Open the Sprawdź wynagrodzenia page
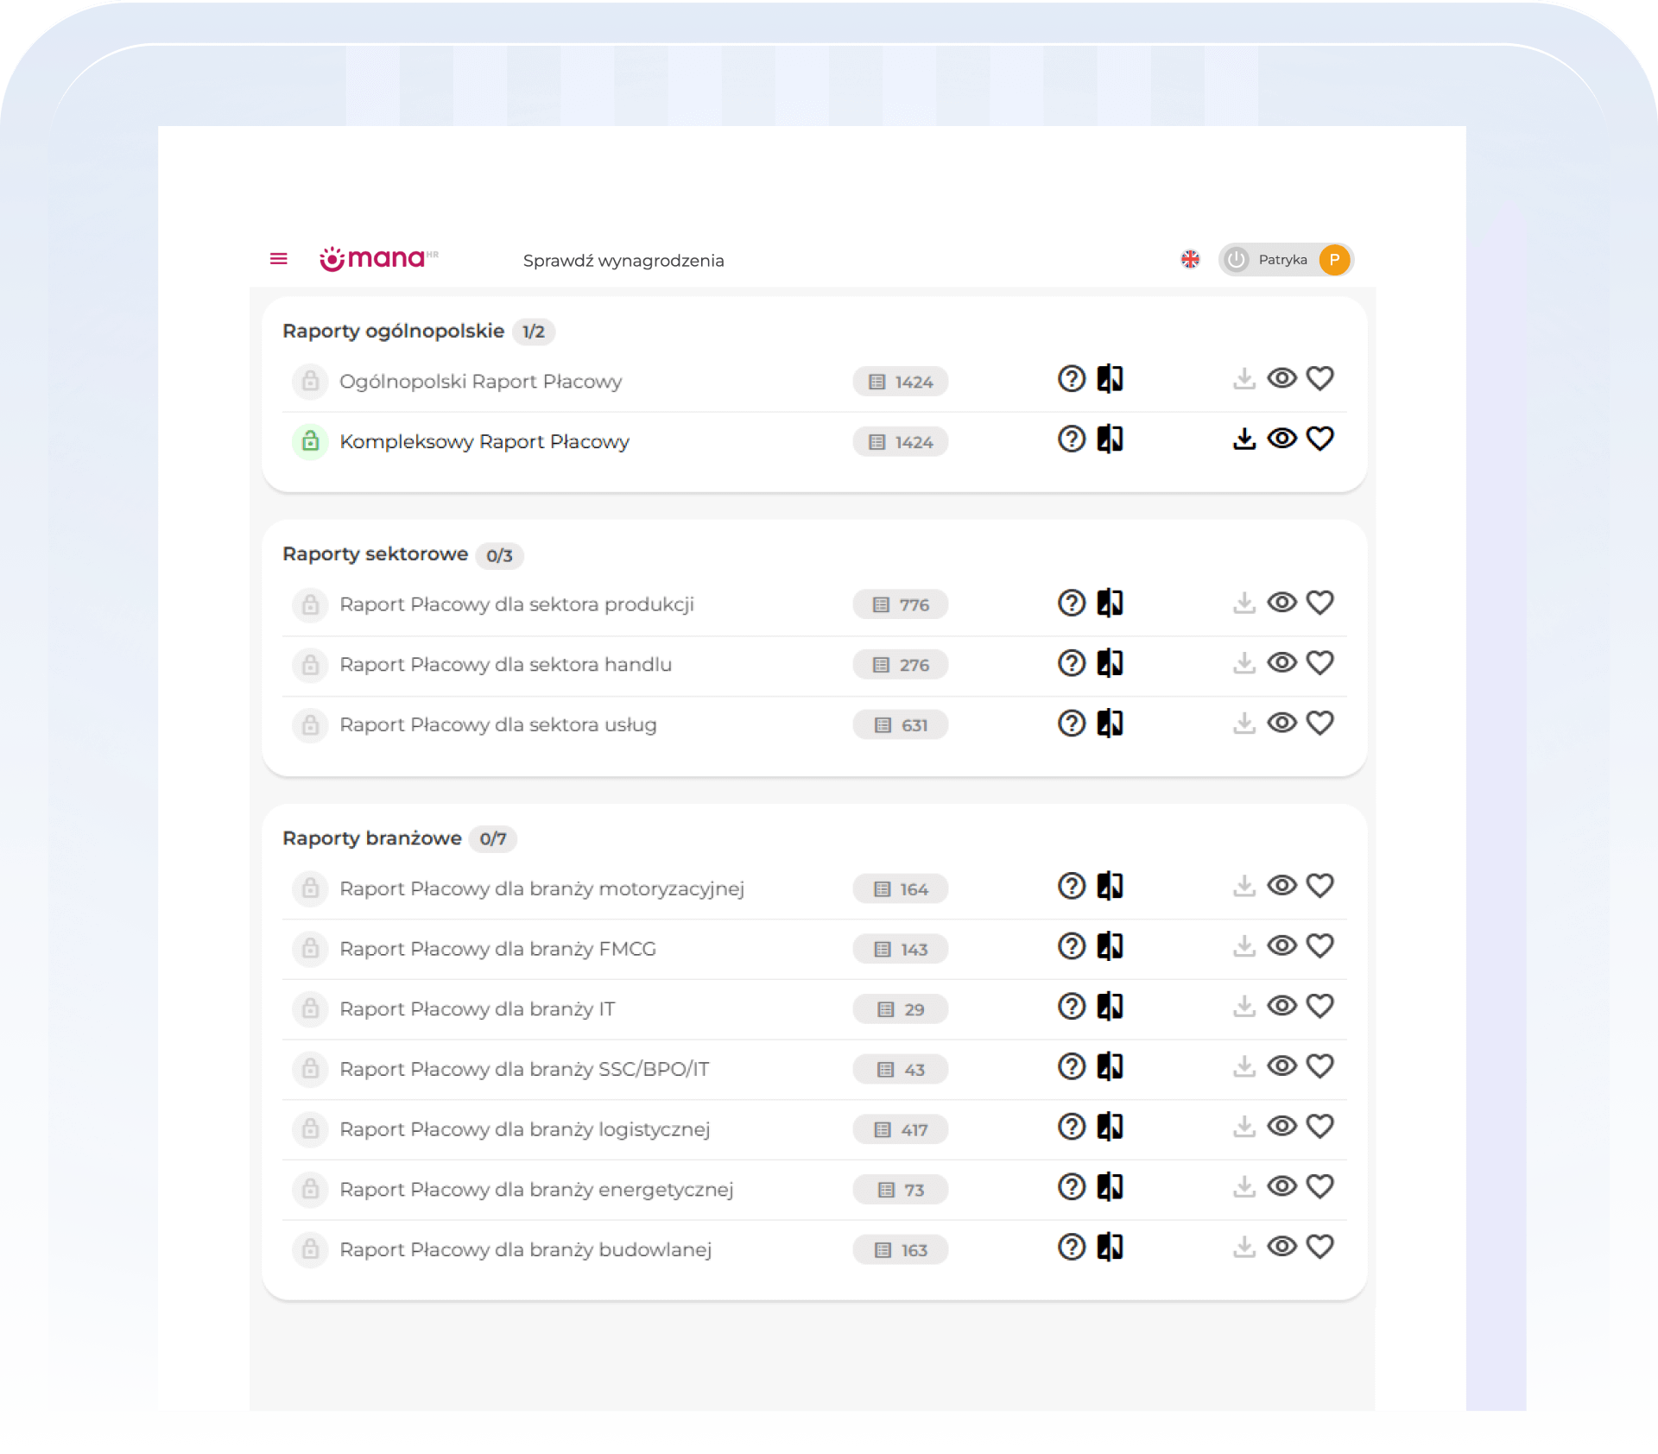Viewport: 1658px width, 1454px height. [623, 261]
